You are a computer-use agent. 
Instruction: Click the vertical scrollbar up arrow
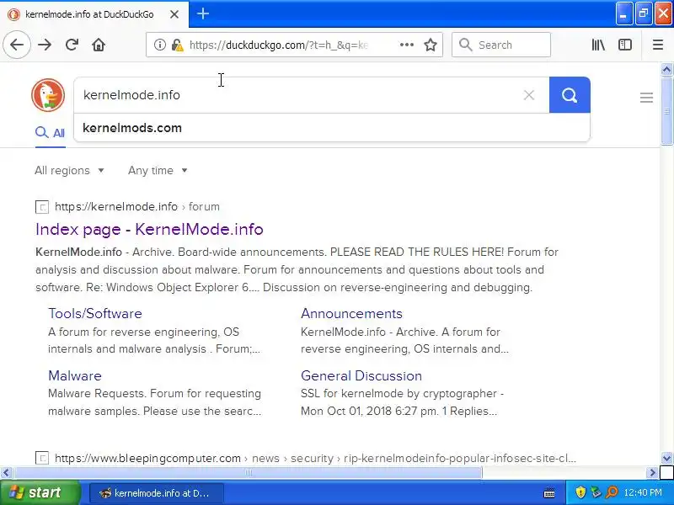[666, 69]
